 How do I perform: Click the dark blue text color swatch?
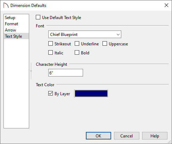click(91, 93)
